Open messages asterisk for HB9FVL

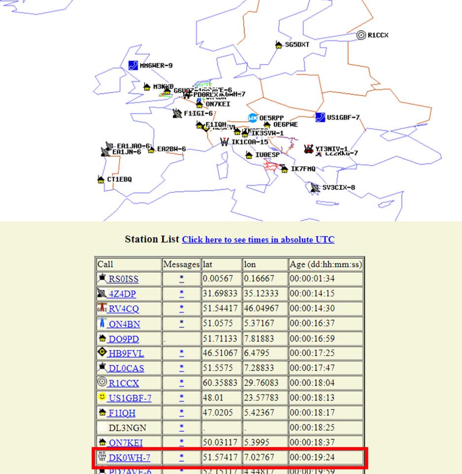(181, 352)
